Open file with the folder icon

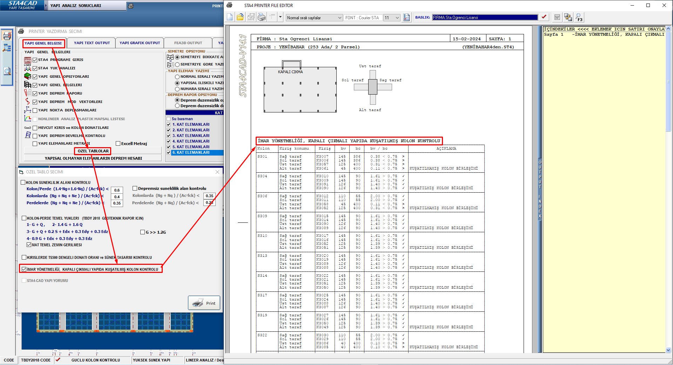click(240, 17)
